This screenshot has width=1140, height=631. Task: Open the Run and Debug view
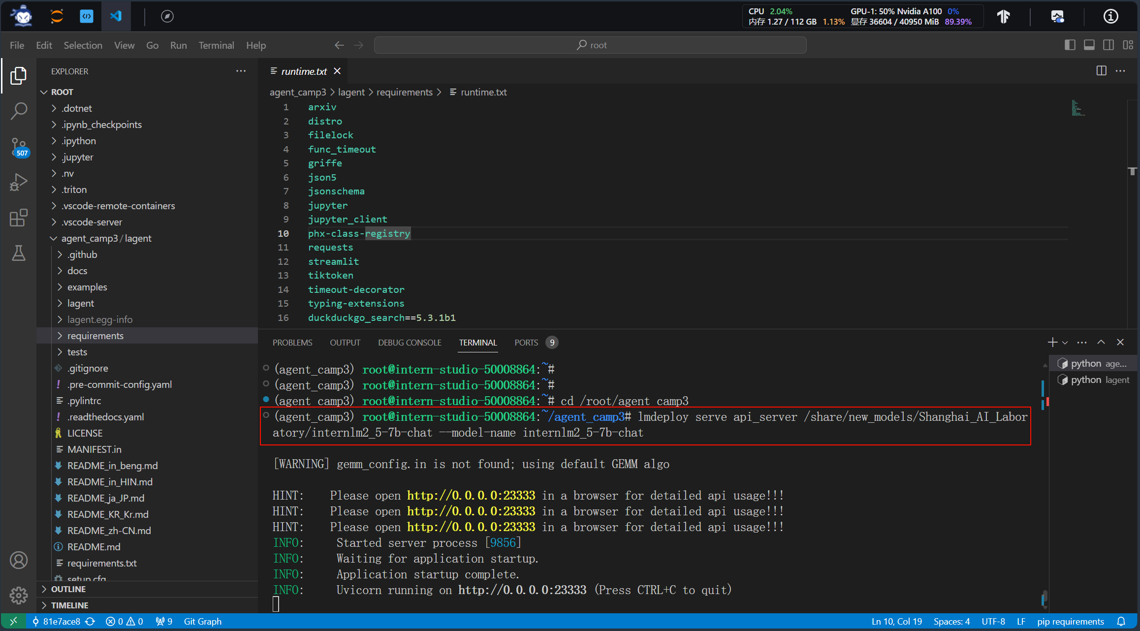[x=19, y=182]
